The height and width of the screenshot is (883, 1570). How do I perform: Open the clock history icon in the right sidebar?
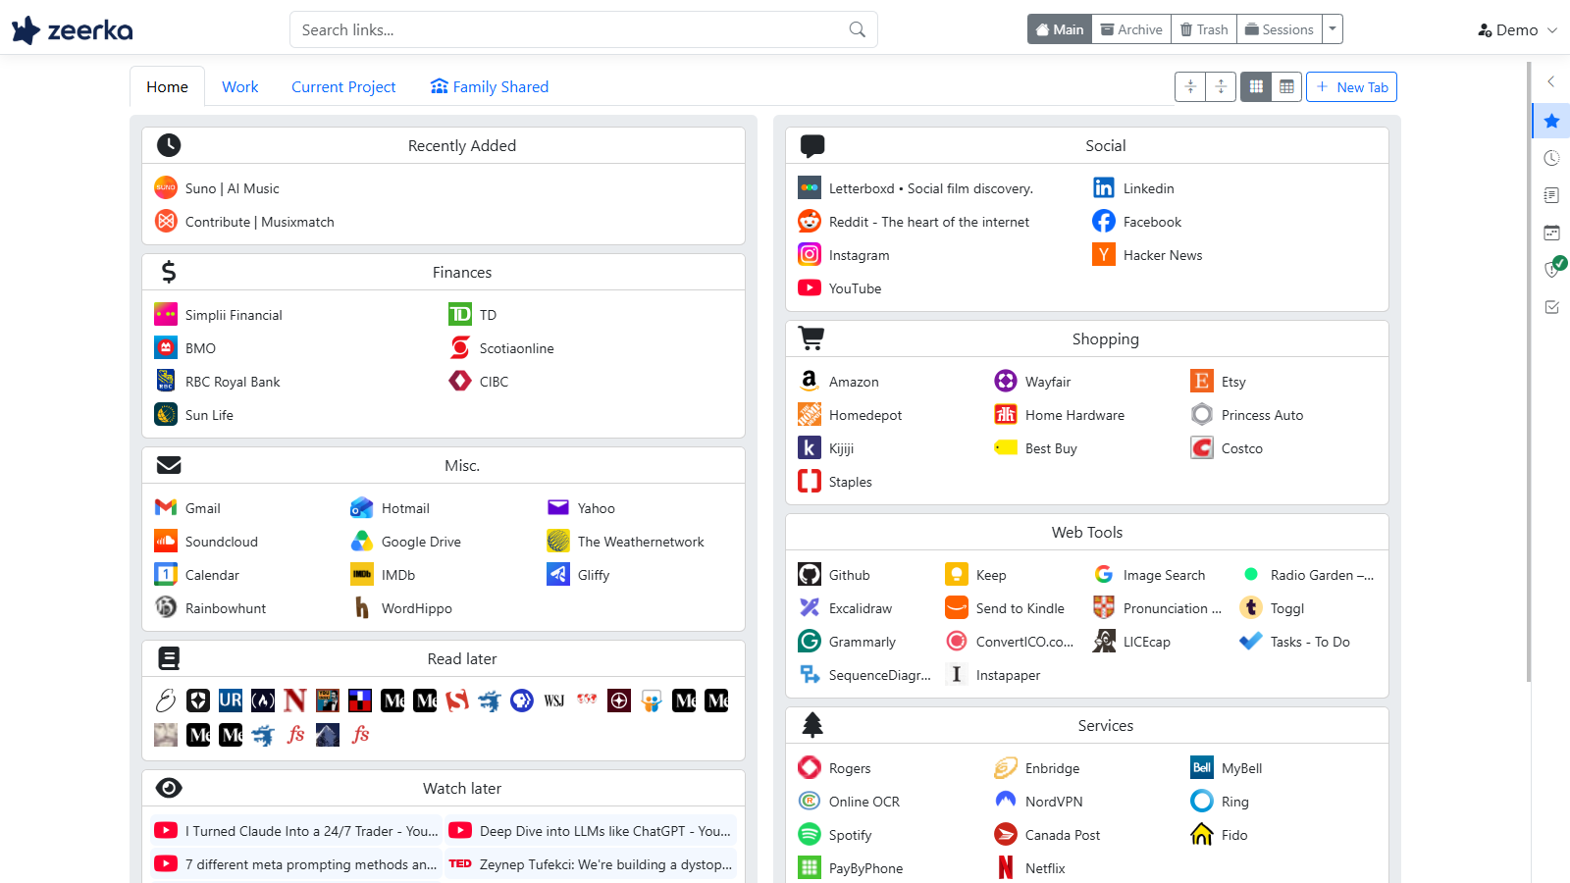point(1551,158)
